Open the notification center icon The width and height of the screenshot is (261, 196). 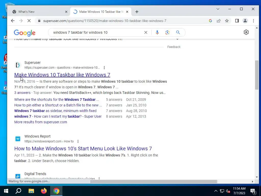[x=253, y=191]
